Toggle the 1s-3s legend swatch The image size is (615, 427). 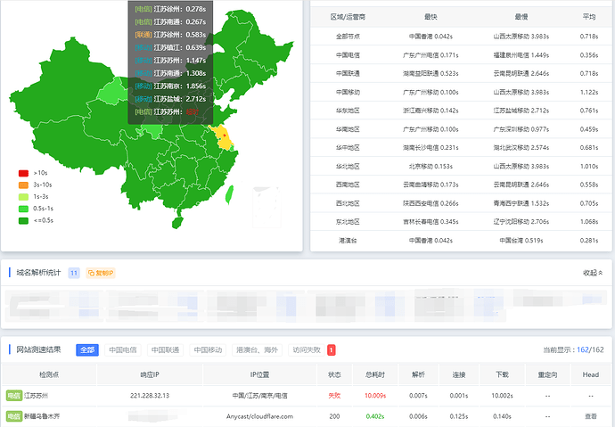click(x=23, y=197)
